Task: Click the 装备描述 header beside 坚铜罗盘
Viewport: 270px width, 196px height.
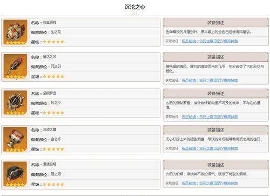Action: pyautogui.click(x=216, y=94)
